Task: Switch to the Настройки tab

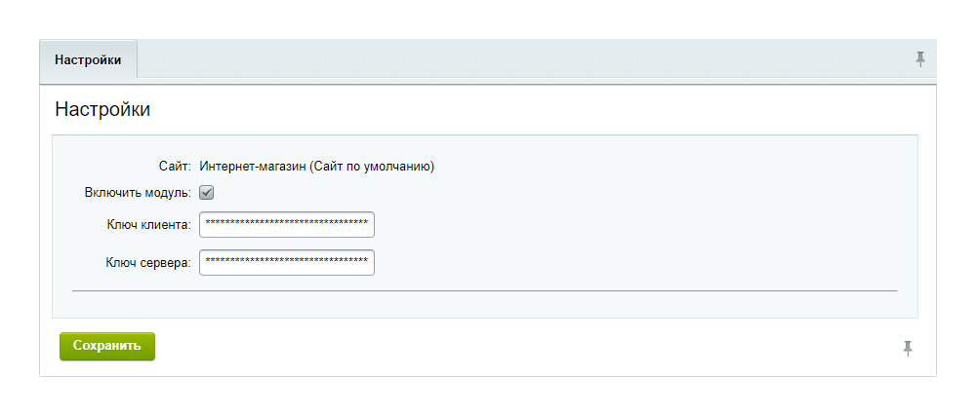Action: pyautogui.click(x=88, y=59)
